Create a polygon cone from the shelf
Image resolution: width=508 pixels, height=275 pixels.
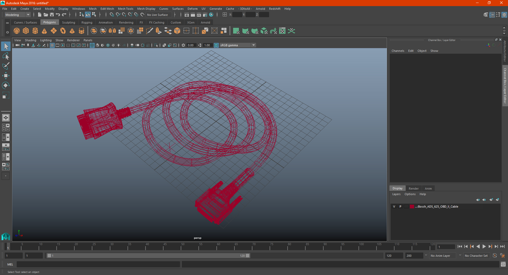click(x=44, y=31)
